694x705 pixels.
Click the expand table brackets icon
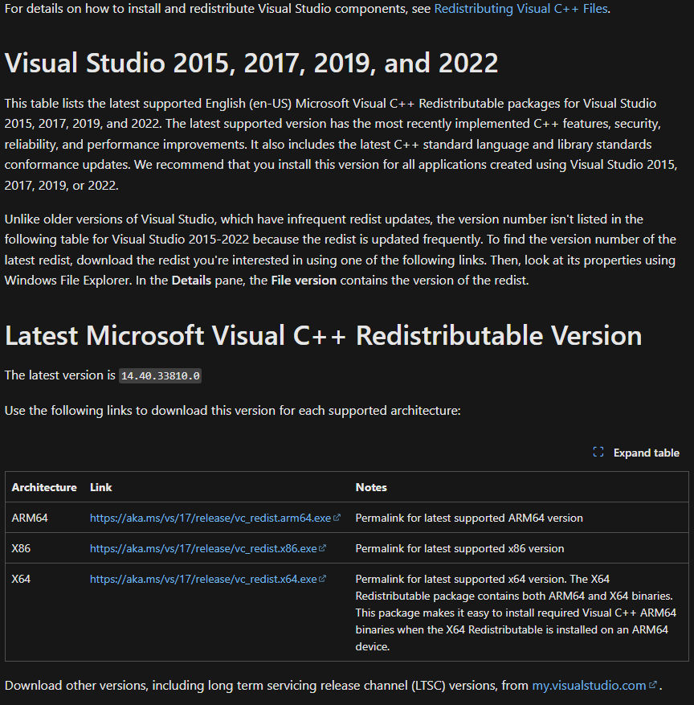(598, 452)
